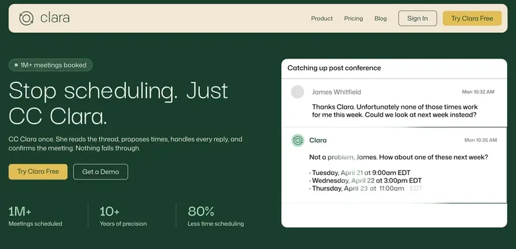
Task: Click the 1M+ meetings booked badge
Action: 50,65
